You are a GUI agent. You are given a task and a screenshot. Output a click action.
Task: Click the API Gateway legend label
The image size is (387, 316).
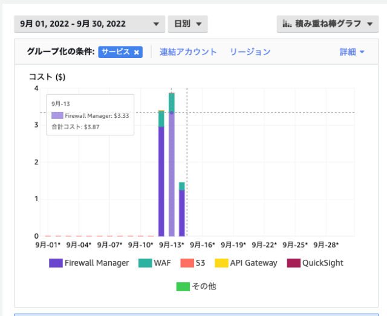254,263
